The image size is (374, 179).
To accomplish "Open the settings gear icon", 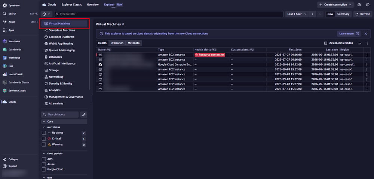I will pyautogui.click(x=359, y=4).
